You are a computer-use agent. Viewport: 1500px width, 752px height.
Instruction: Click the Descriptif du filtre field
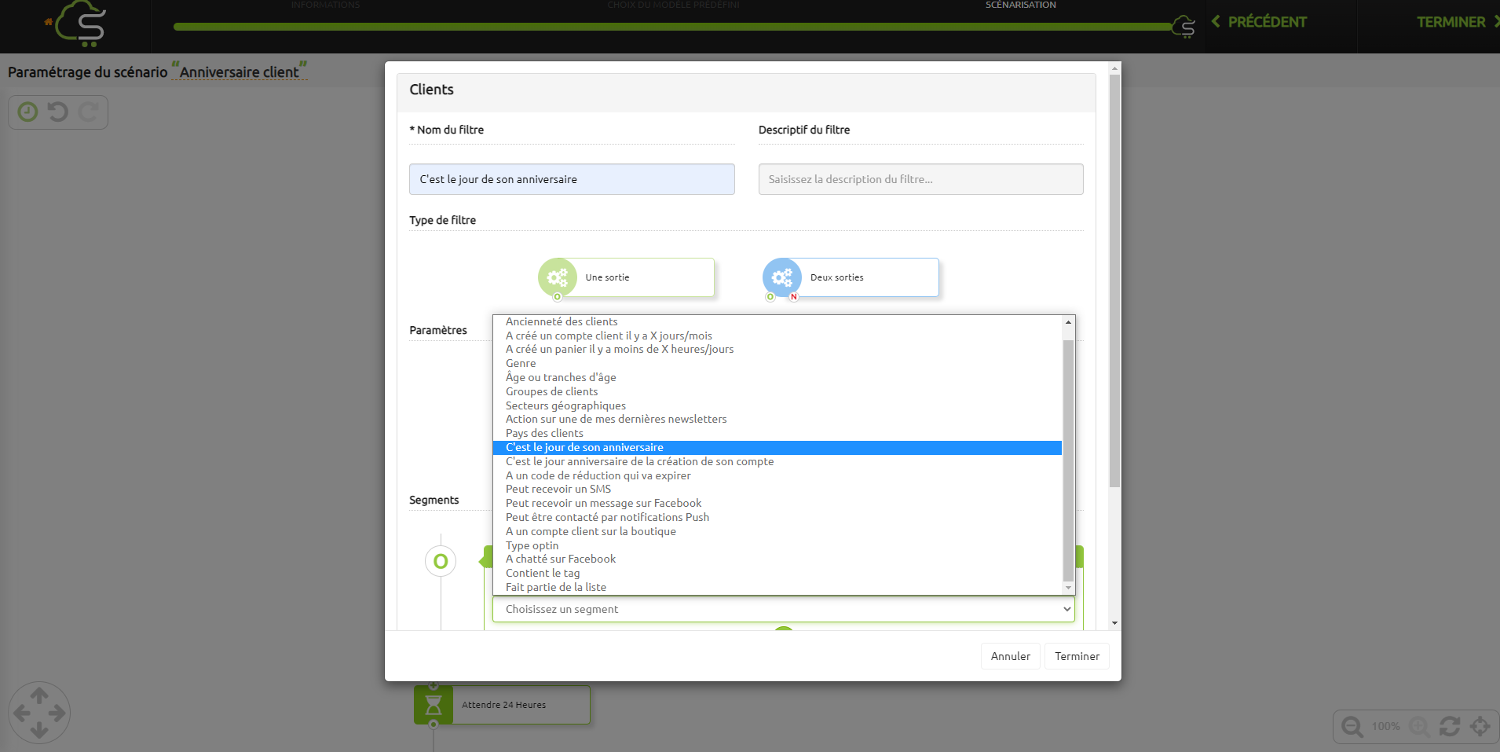pyautogui.click(x=920, y=179)
